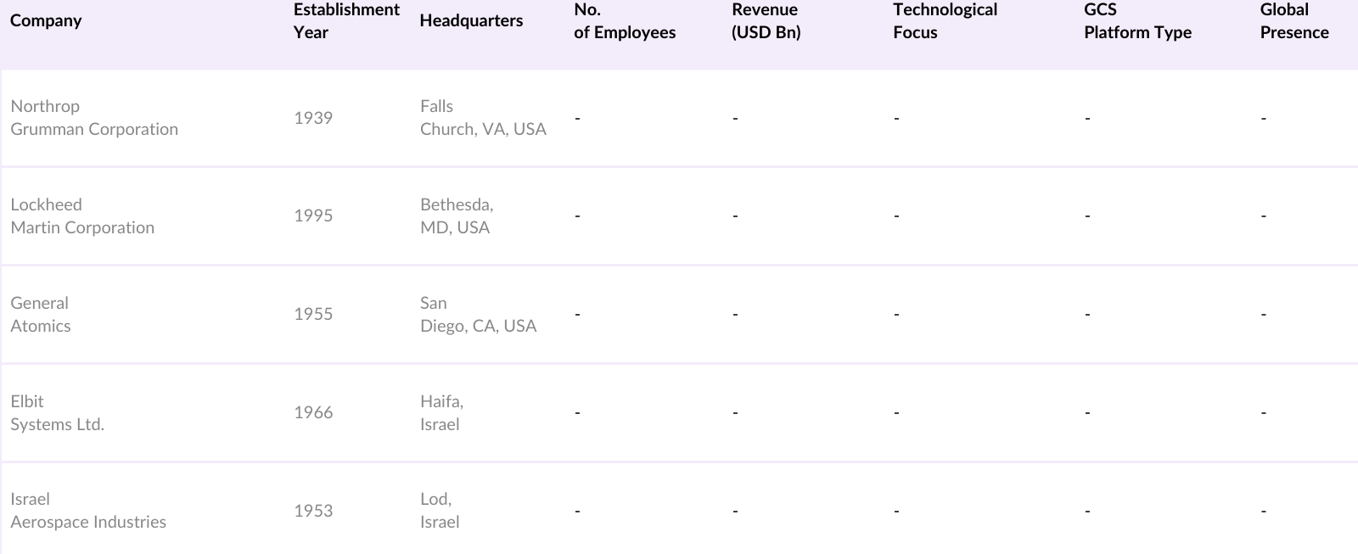Click the Falls Church, VA, USA cell

(x=483, y=118)
